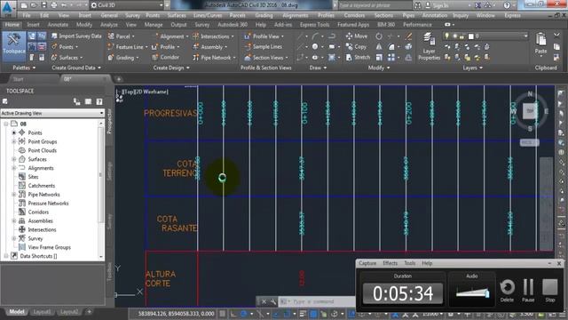Switch to the Insert ribbon tab

click(x=33, y=24)
